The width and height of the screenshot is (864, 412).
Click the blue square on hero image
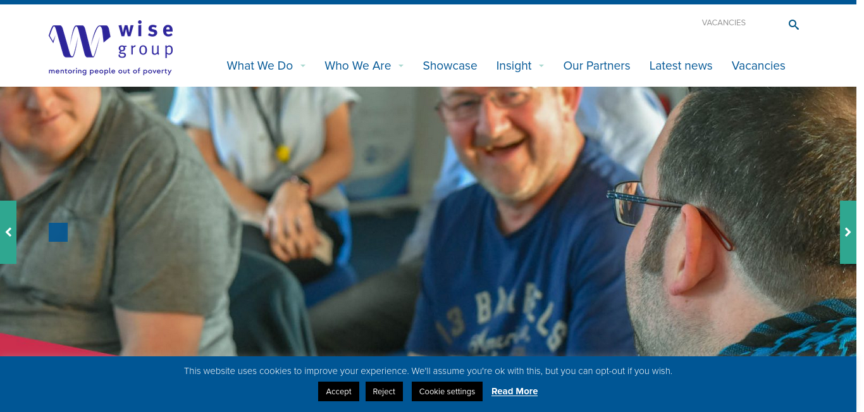point(58,232)
